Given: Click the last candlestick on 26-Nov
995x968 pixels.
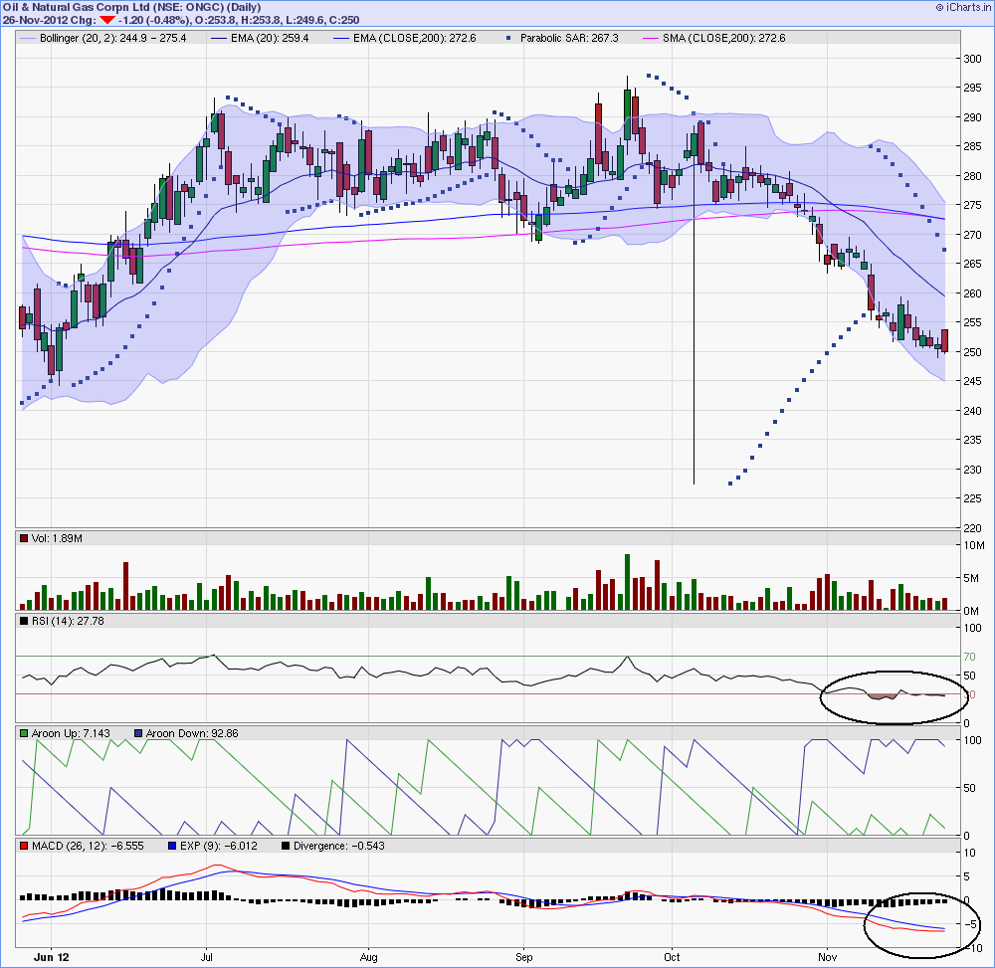Looking at the screenshot, I should (945, 341).
